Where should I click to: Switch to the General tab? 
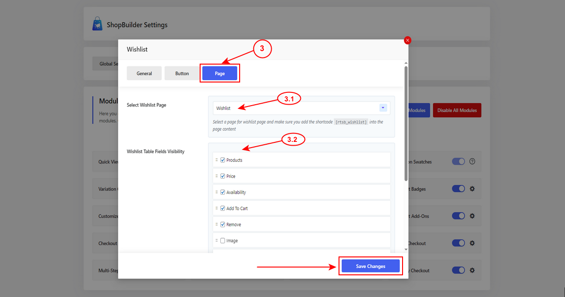point(144,73)
